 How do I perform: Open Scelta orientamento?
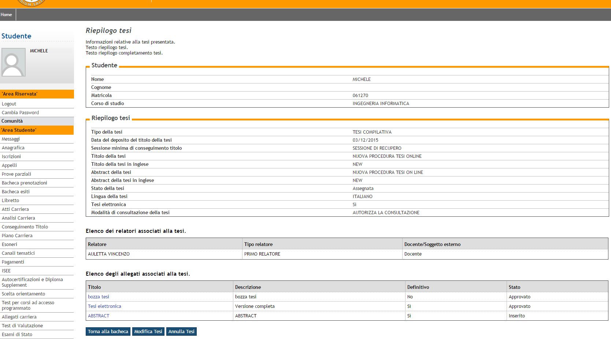click(23, 294)
